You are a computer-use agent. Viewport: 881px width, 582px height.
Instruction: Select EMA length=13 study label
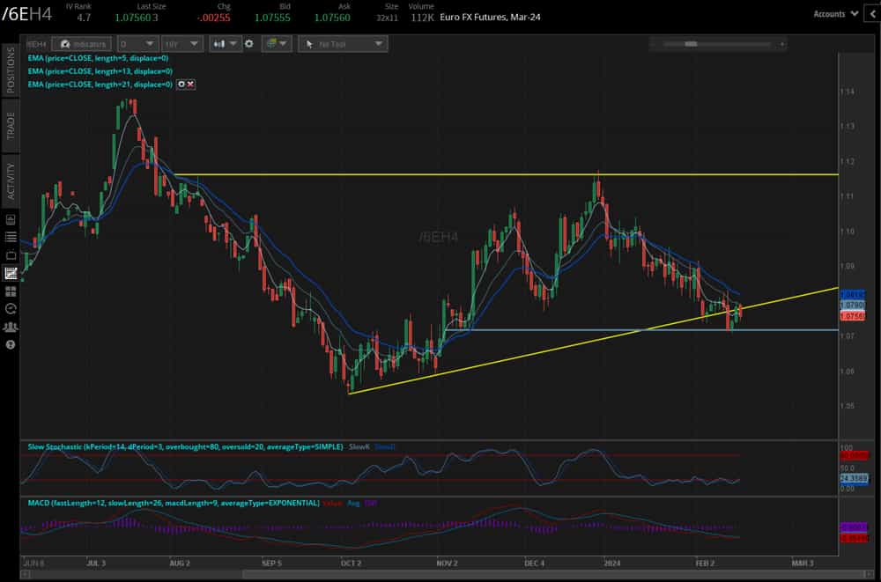100,71
